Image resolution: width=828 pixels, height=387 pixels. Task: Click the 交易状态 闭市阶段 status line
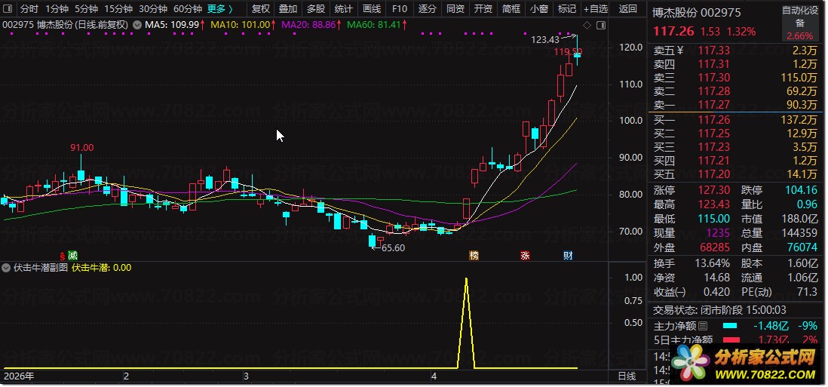coord(719,310)
